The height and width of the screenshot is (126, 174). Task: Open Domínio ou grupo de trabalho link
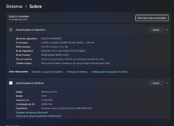point(47,72)
